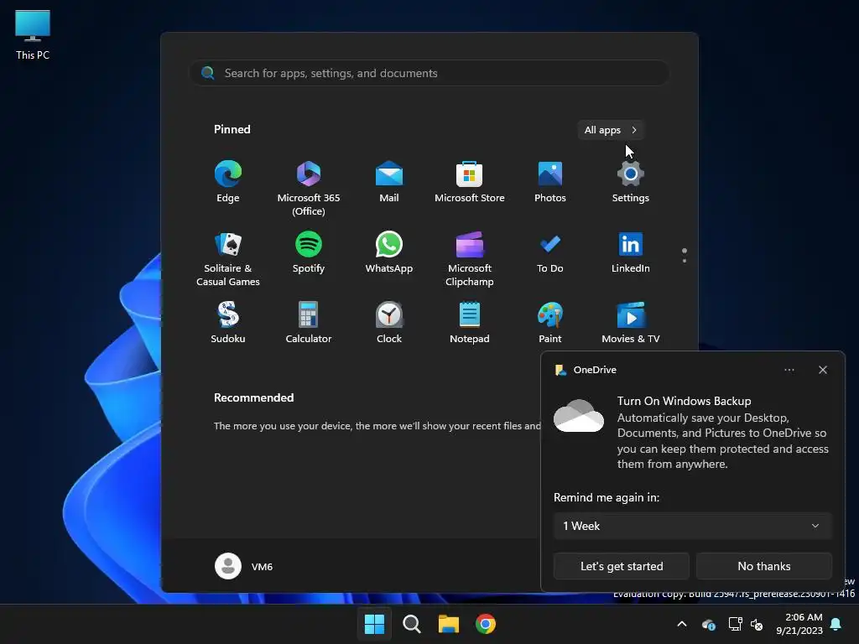Open the Edge browser from pinned apps
Screen dimensions: 859x644
[x=228, y=182]
